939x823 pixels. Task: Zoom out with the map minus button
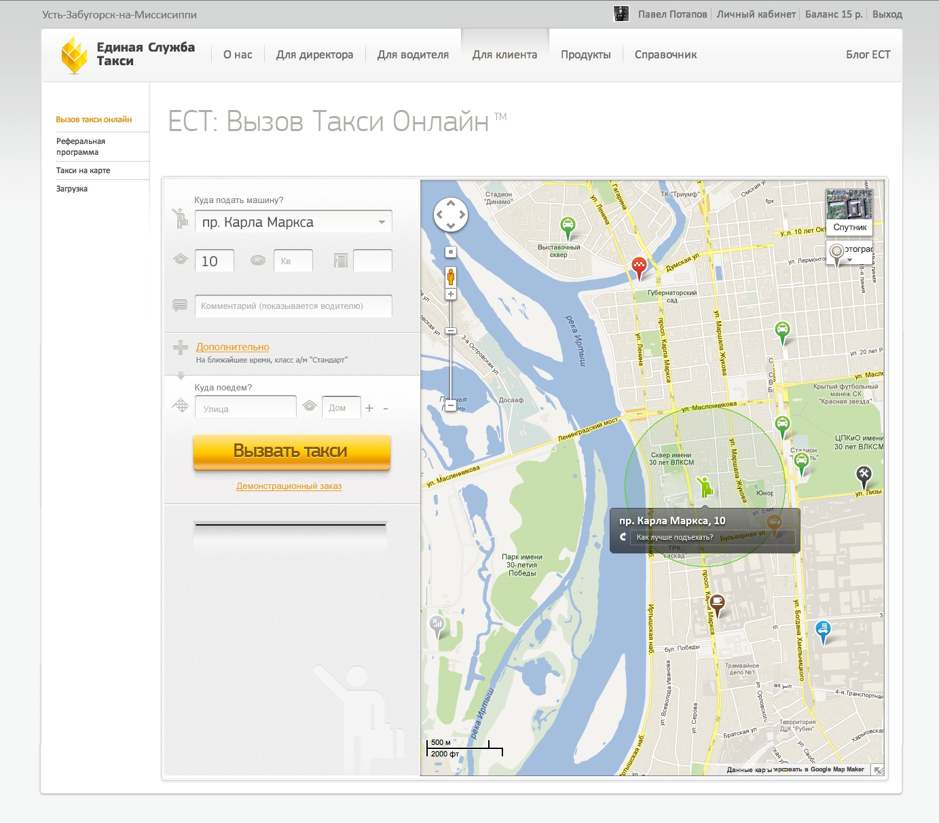(x=451, y=406)
